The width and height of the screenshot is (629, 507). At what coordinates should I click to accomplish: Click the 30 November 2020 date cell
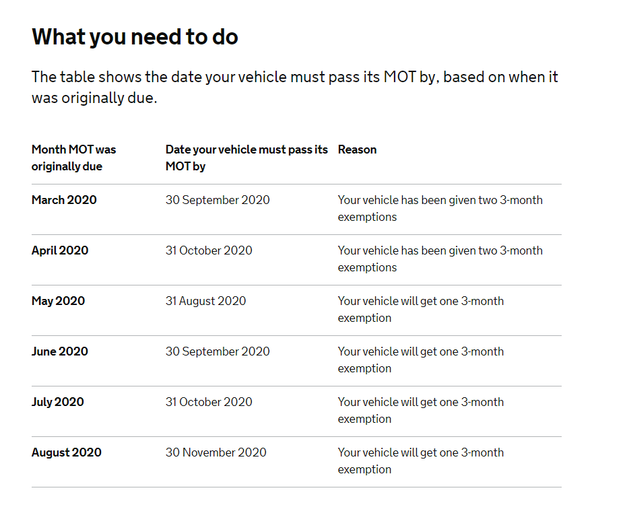[x=216, y=452]
